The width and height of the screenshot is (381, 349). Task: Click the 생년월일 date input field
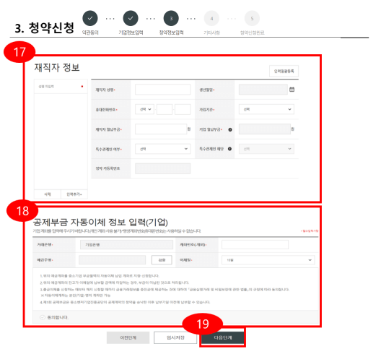[263, 90]
